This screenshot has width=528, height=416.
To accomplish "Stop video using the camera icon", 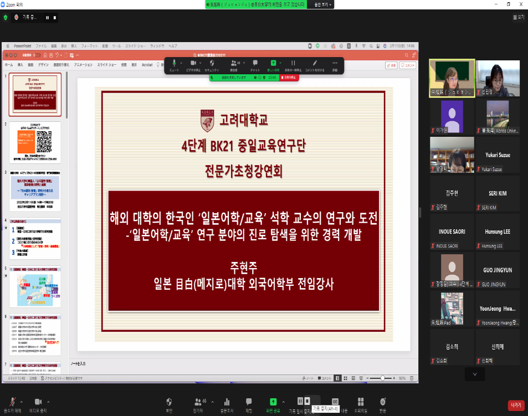I will (x=38, y=401).
